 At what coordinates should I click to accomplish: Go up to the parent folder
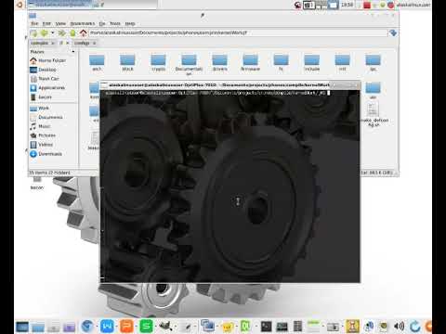pyautogui.click(x=72, y=32)
